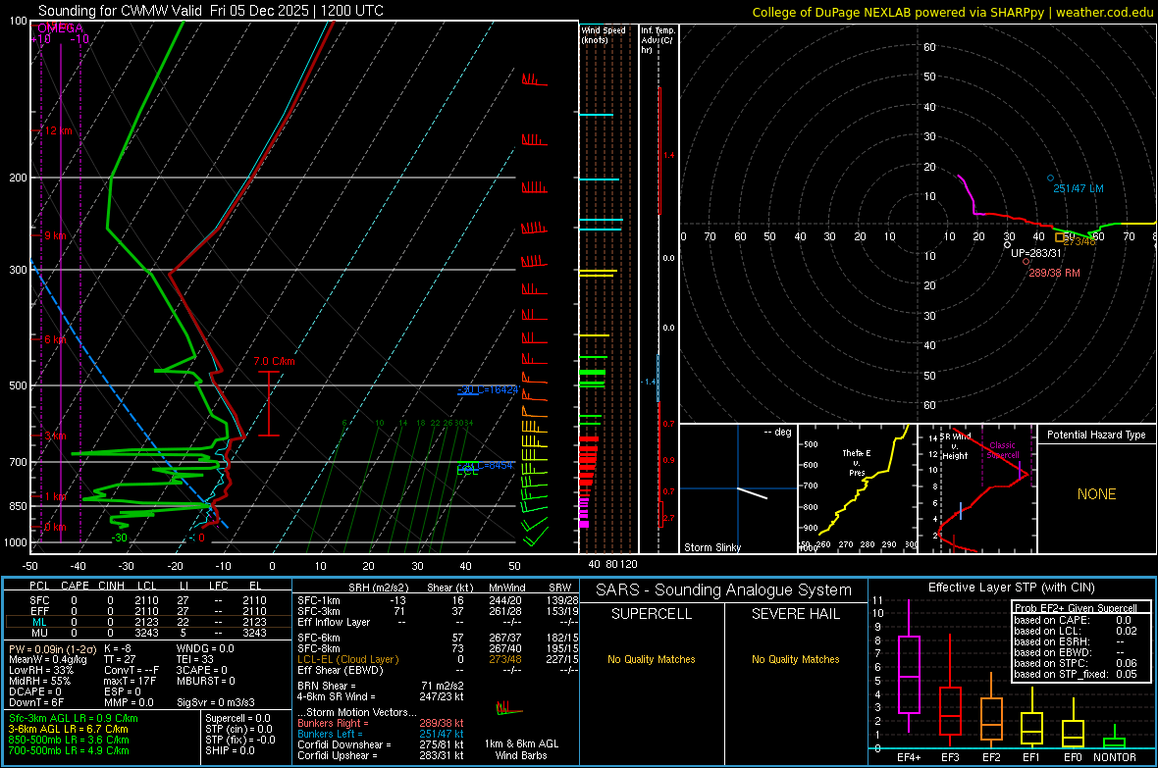1158x768 pixels.
Task: Click the OMEGA label
Action: pyautogui.click(x=60, y=28)
